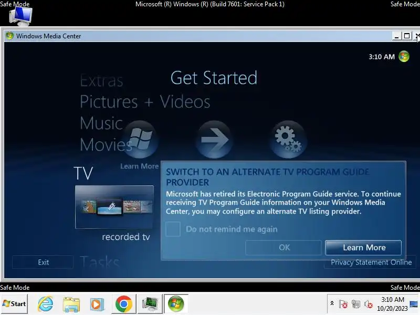Select the Tasks menu category
420x315 pixels.
pyautogui.click(x=99, y=262)
